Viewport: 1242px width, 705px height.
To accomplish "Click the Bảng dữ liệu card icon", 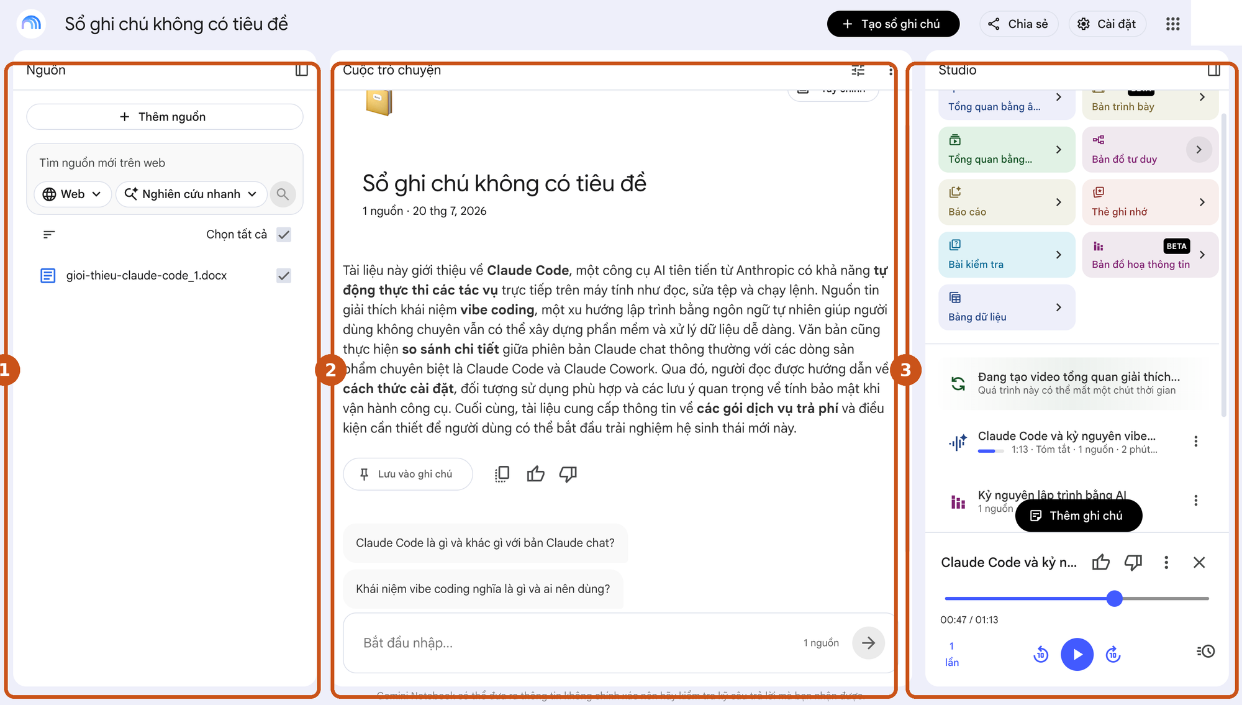I will (955, 298).
